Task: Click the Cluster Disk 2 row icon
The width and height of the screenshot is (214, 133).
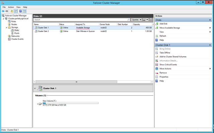Action: pyautogui.click(x=36, y=31)
